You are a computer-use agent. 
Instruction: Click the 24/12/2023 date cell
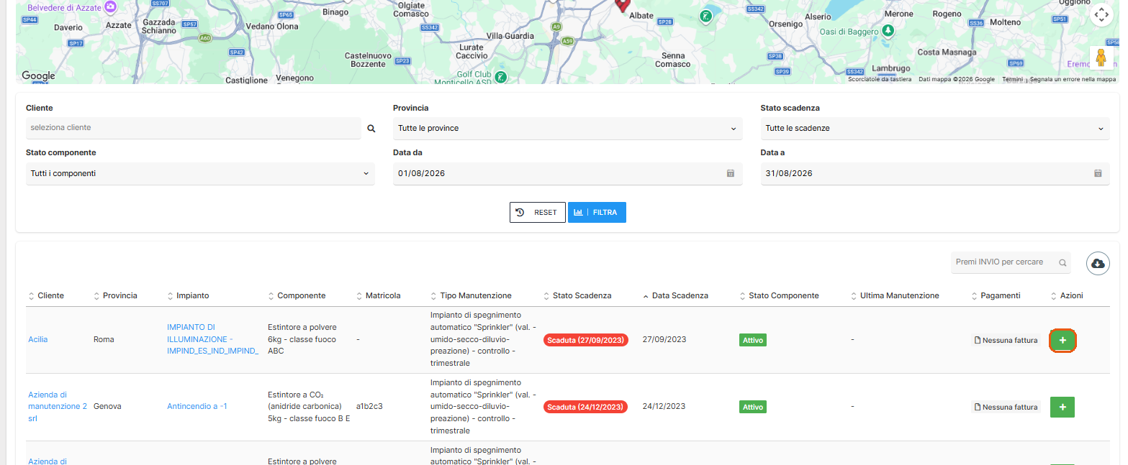coord(664,407)
